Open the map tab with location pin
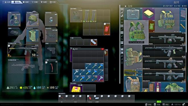The width and height of the screenshot is (188, 106). click(44, 2)
